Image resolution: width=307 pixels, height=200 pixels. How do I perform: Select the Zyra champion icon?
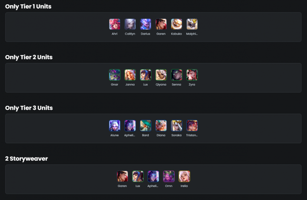192,75
